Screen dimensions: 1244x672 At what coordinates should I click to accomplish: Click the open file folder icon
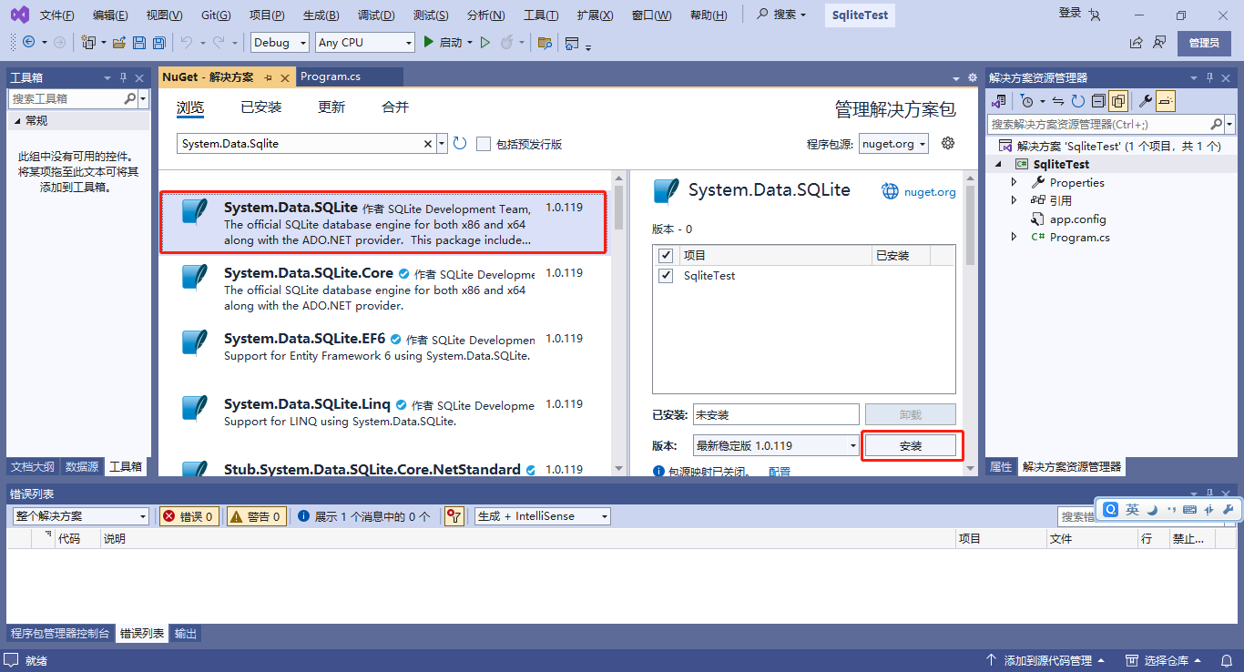(118, 42)
